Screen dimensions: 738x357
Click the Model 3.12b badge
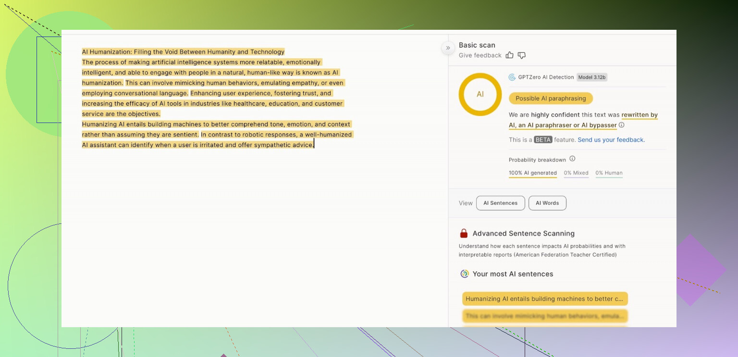tap(592, 77)
